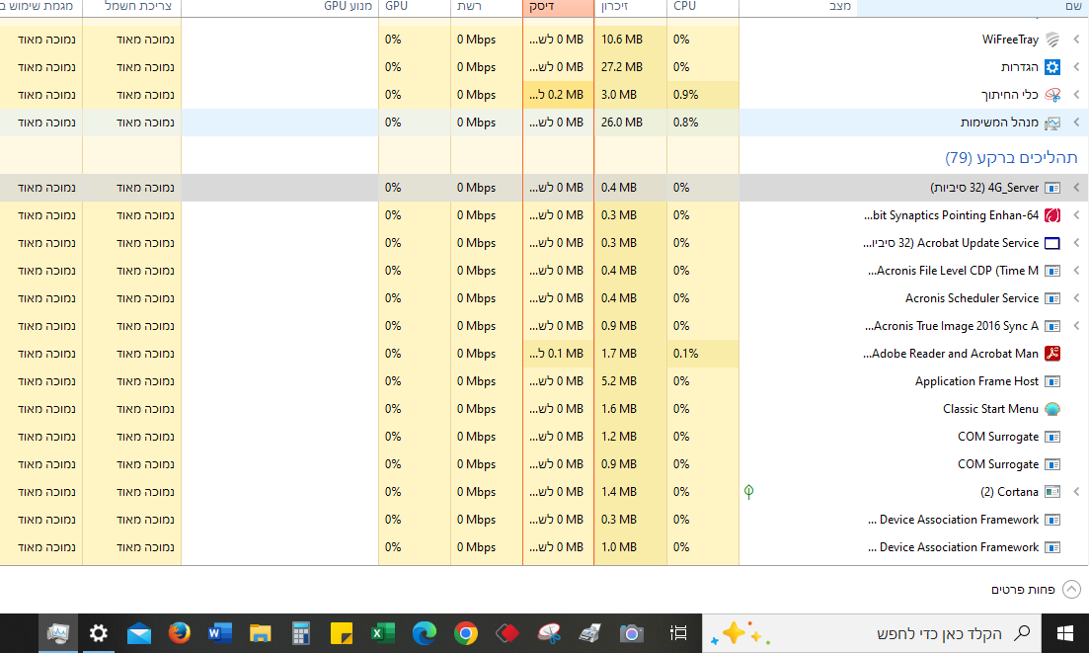Open Microsoft Edge from the taskbar
This screenshot has height=653, width=1089.
pyautogui.click(x=425, y=633)
